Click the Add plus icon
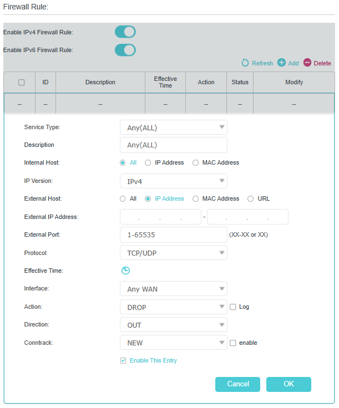Image resolution: width=339 pixels, height=408 pixels. coord(281,63)
